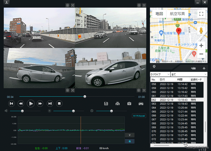Click the orange marker in G-sensor graph

tap(81, 130)
